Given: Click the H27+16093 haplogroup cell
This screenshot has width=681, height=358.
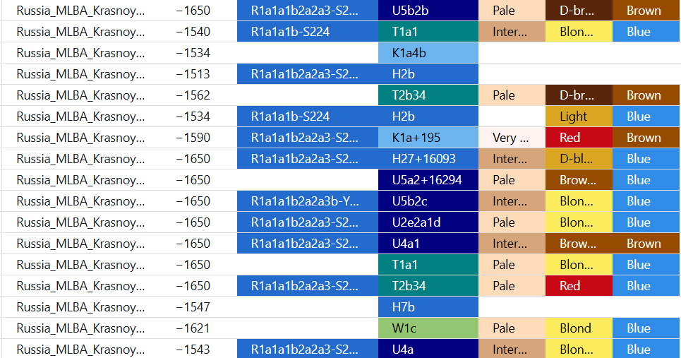Looking at the screenshot, I should coord(428,159).
